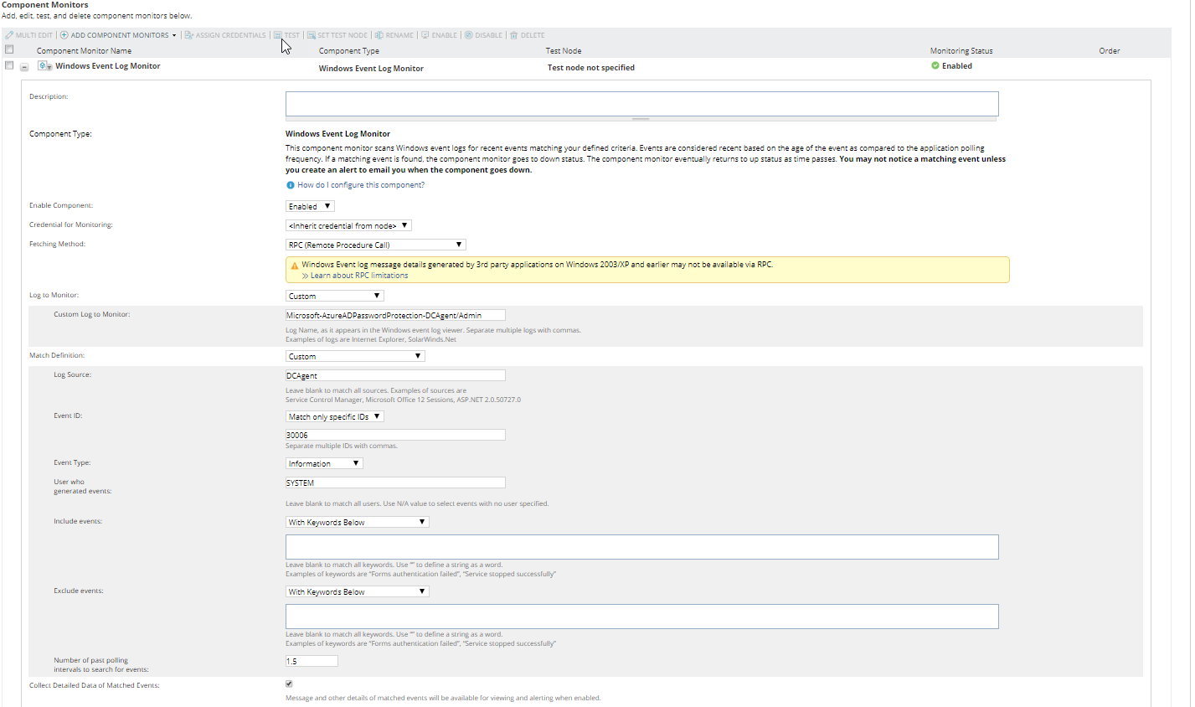This screenshot has height=707, width=1195.
Task: Click the 'Test node not specified' cell
Action: [x=591, y=68]
